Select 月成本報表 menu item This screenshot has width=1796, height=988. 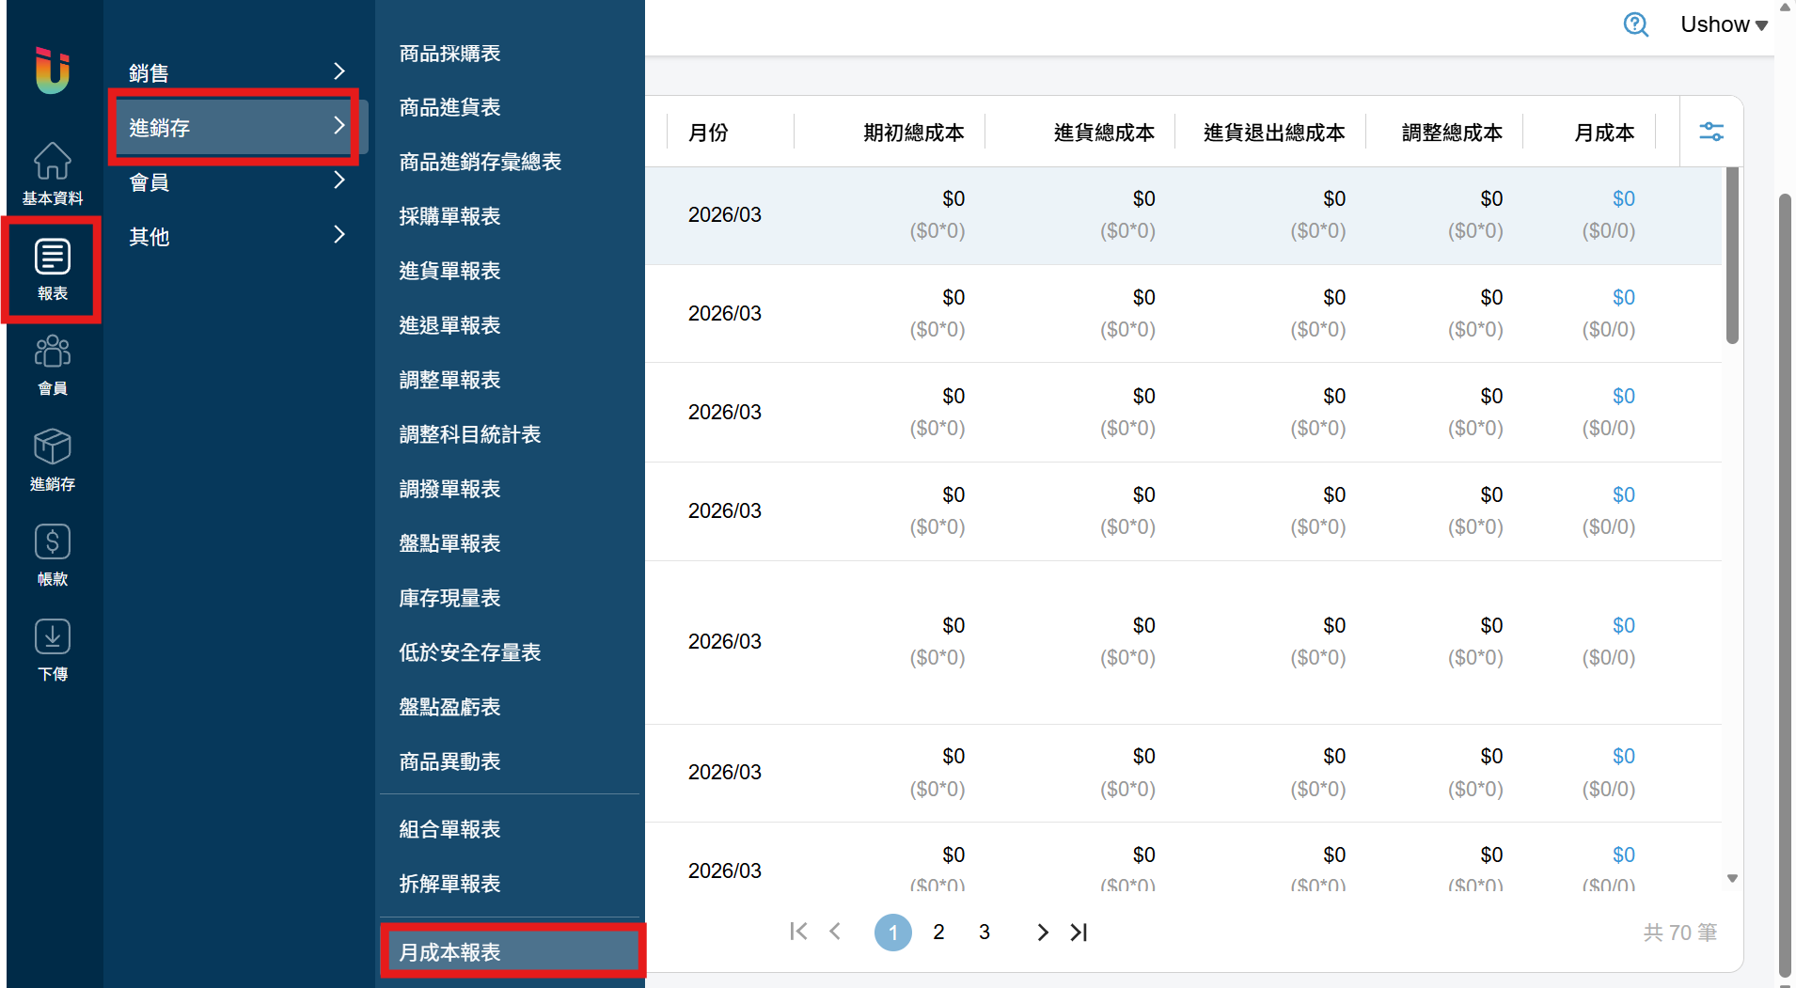point(512,951)
